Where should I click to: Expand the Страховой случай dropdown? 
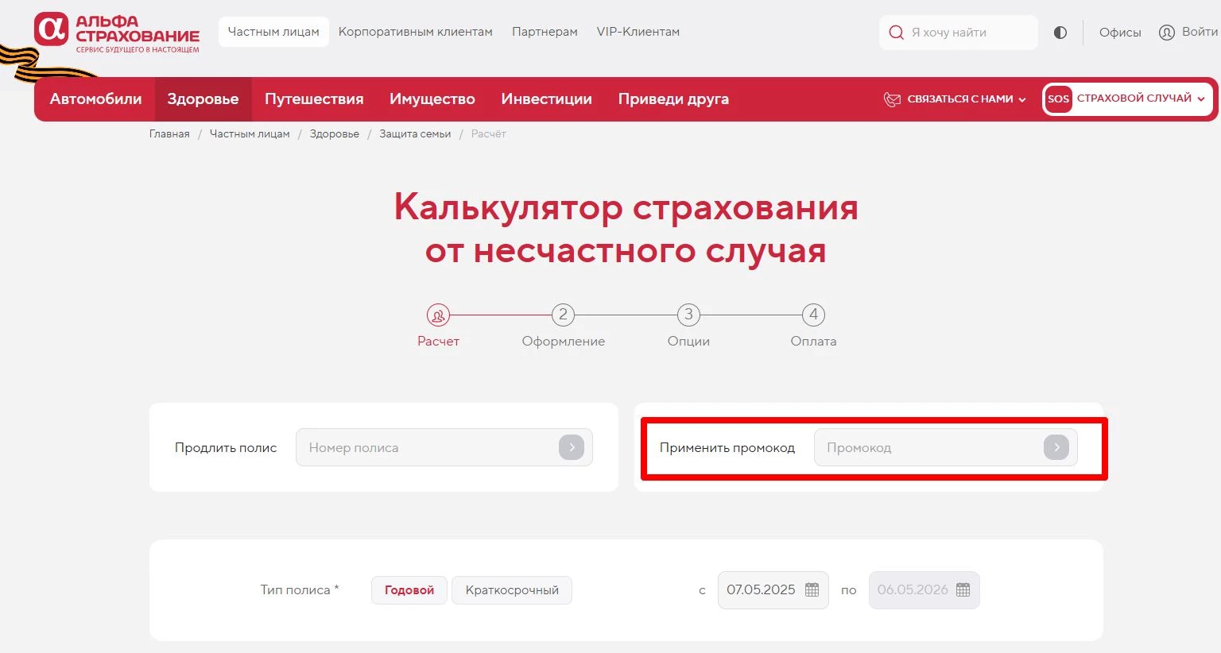(1202, 99)
